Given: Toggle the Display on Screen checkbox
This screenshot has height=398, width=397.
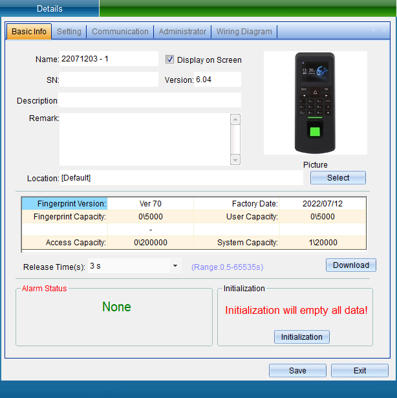Looking at the screenshot, I should point(170,60).
